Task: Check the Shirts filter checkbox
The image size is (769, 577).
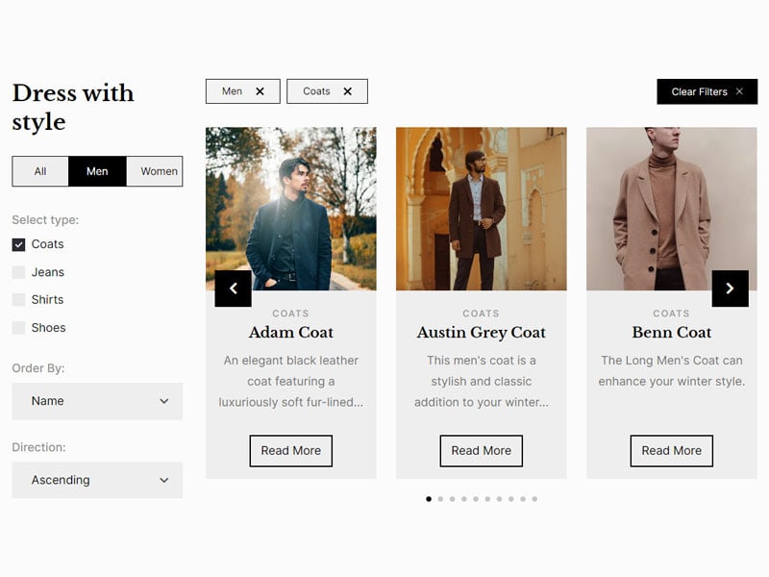Action: coord(18,300)
